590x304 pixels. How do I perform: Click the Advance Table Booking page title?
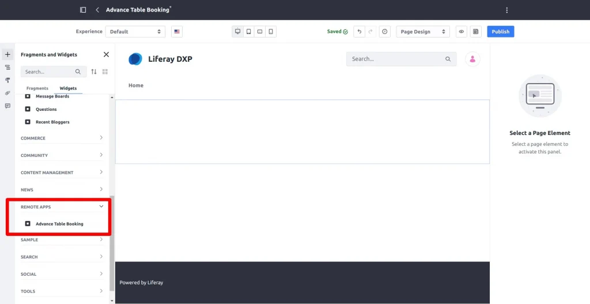pos(138,10)
